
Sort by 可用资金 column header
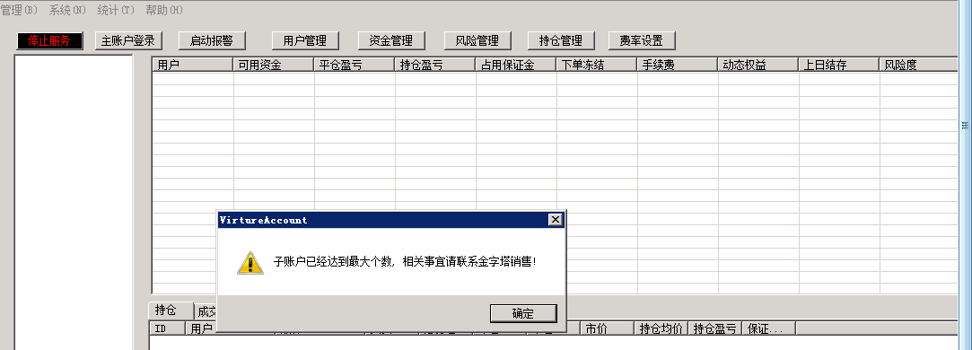click(x=274, y=65)
